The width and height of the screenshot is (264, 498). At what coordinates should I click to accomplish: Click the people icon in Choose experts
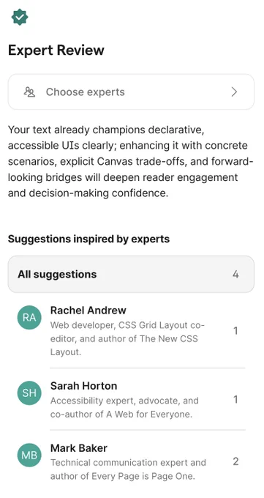point(29,92)
